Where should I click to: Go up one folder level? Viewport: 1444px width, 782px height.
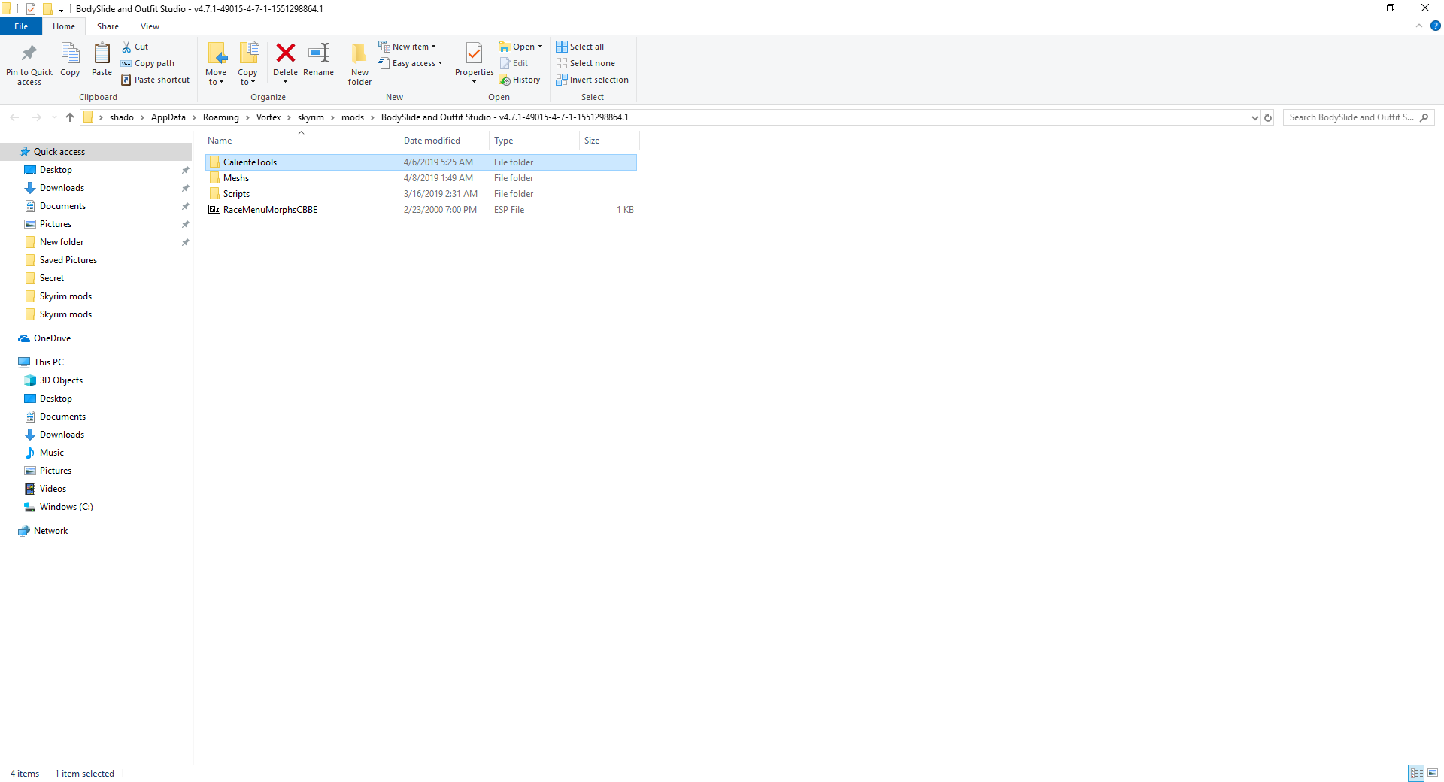[x=70, y=117]
